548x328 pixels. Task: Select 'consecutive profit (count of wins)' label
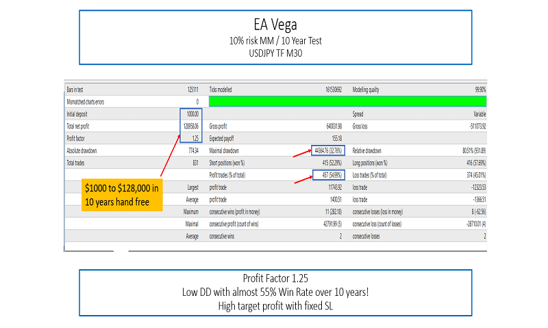tap(234, 223)
